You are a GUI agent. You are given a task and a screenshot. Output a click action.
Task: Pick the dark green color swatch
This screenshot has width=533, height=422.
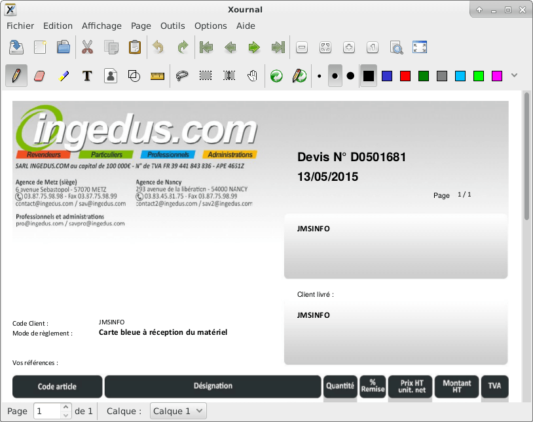coord(424,76)
